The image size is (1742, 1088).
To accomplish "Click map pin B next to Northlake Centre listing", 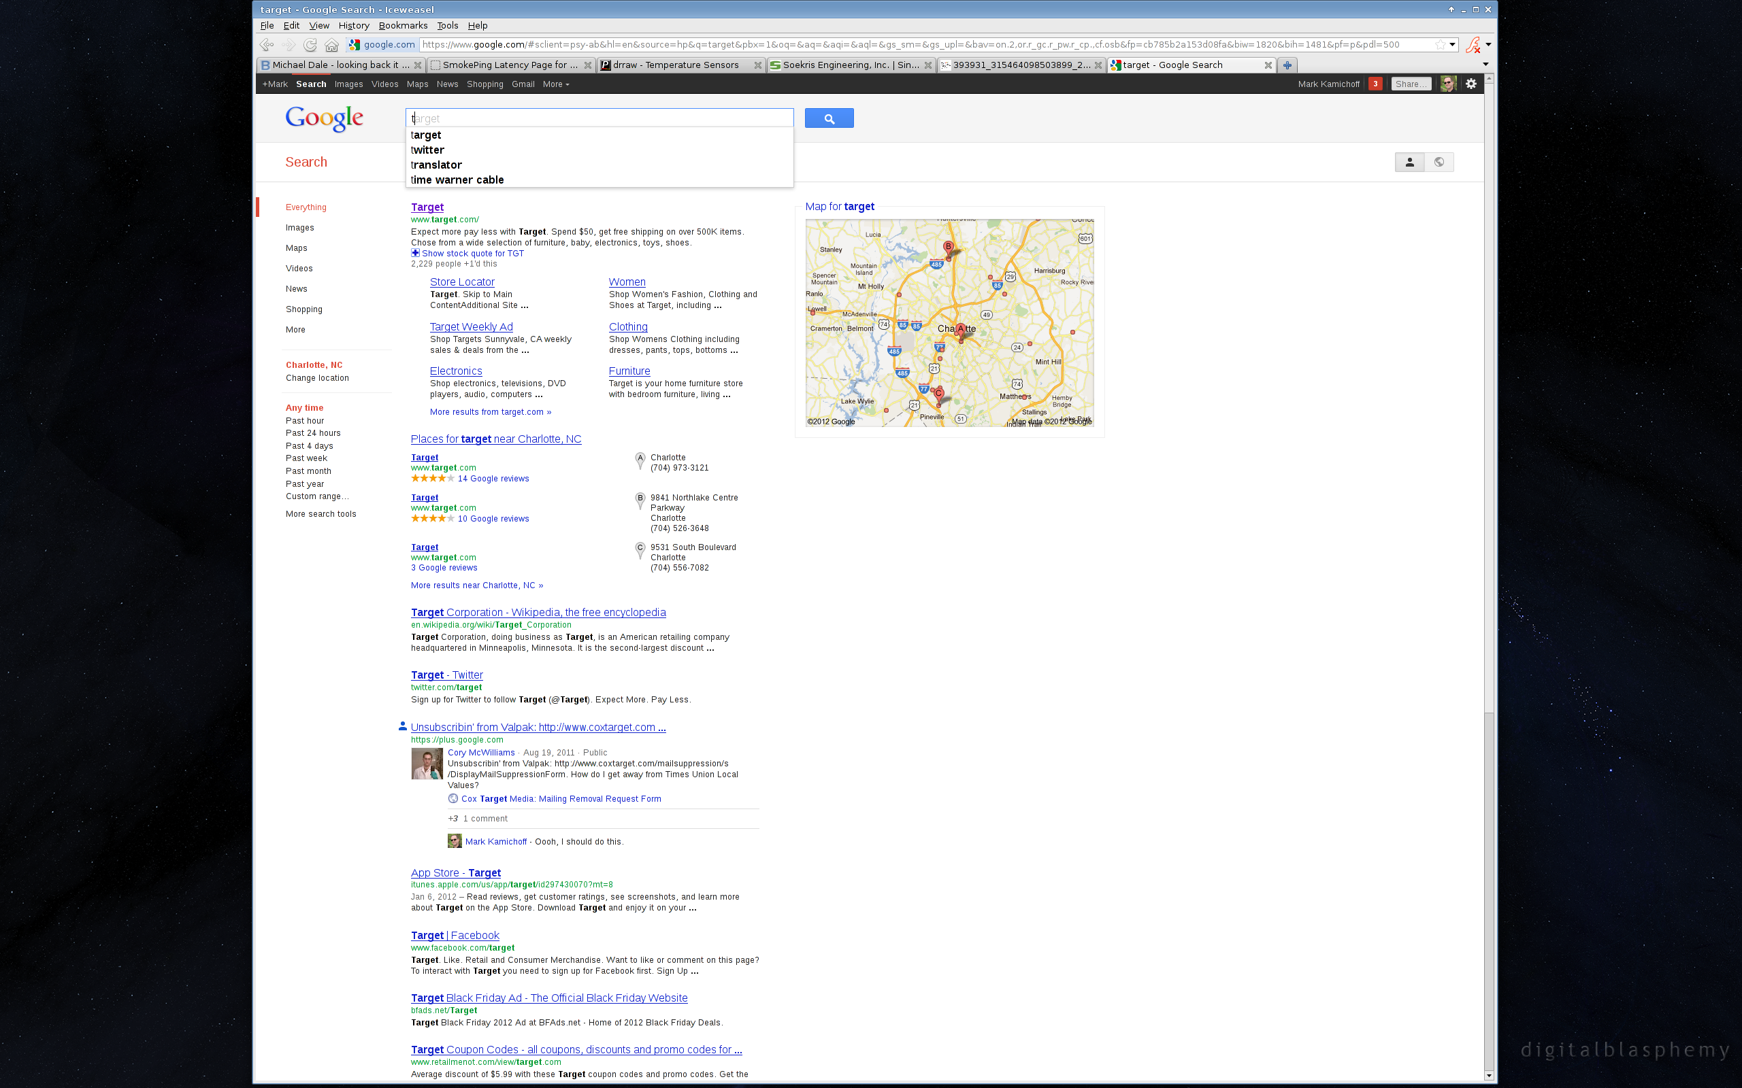I will pyautogui.click(x=640, y=501).
